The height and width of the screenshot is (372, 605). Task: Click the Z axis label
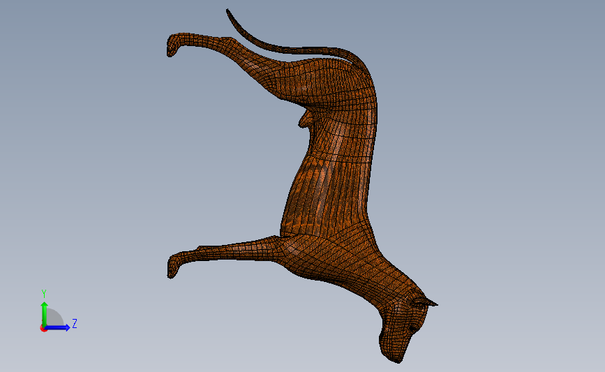[x=75, y=323]
